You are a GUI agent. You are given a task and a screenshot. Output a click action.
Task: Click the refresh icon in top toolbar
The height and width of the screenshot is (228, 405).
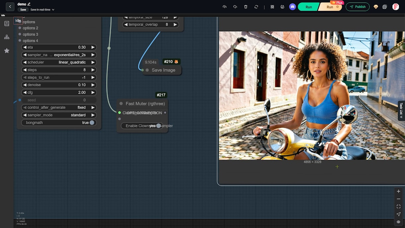(256, 7)
